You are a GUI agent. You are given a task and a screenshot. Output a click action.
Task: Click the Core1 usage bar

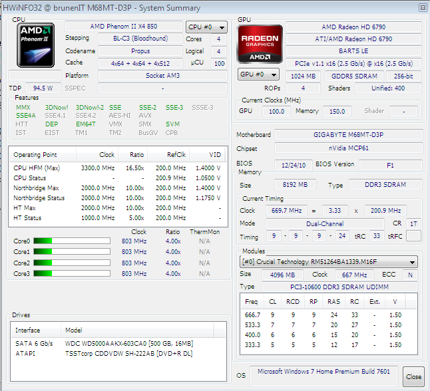[72, 251]
